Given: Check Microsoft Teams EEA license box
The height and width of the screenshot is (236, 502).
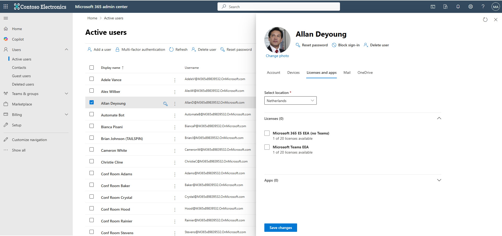Looking at the screenshot, I should (267, 147).
